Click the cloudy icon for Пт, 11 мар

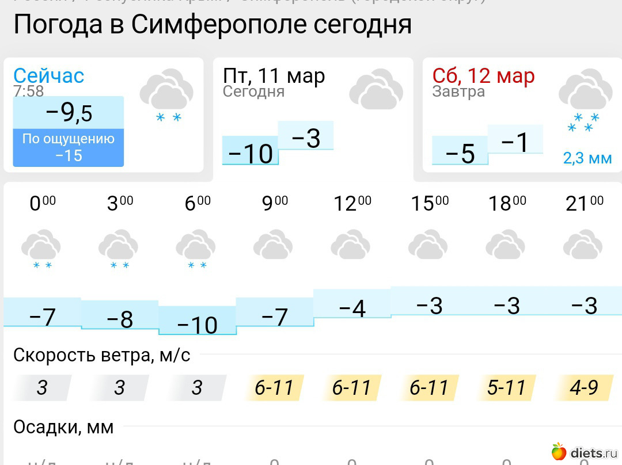[x=376, y=90]
